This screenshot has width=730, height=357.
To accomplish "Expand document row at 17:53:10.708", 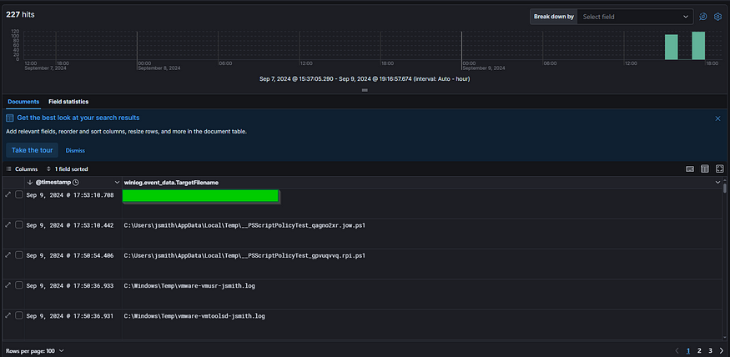I will pos(8,194).
